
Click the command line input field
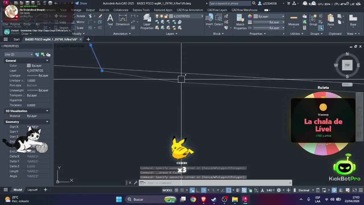coord(216,183)
